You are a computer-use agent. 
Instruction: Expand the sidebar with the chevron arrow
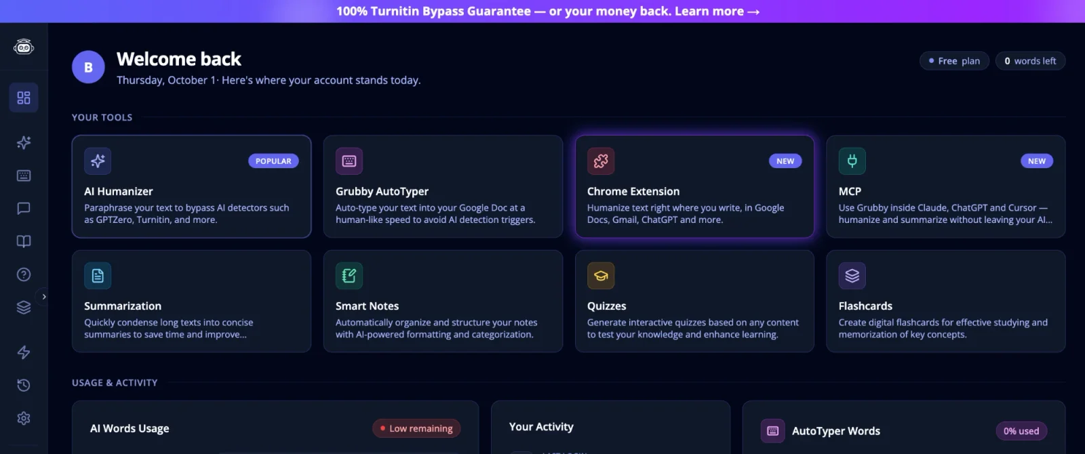click(x=44, y=297)
